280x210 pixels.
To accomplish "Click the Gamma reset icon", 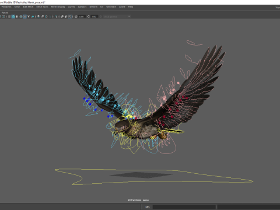I will (x=89, y=16).
